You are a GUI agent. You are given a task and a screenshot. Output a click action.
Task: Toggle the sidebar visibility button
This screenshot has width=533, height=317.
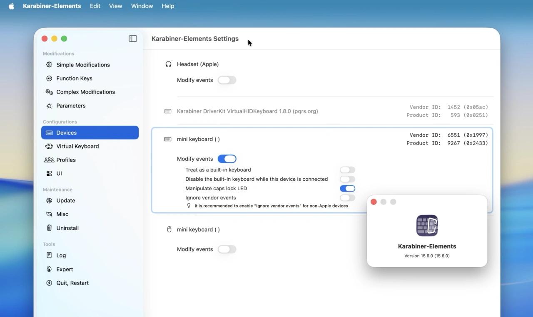tap(132, 38)
